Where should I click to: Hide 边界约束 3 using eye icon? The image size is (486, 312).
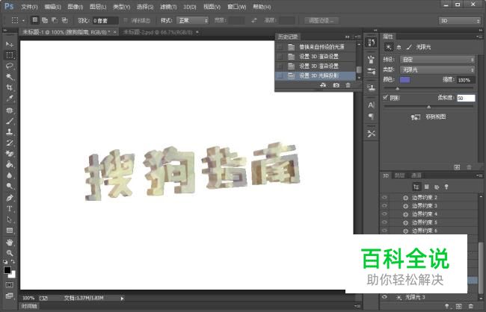tap(384, 205)
